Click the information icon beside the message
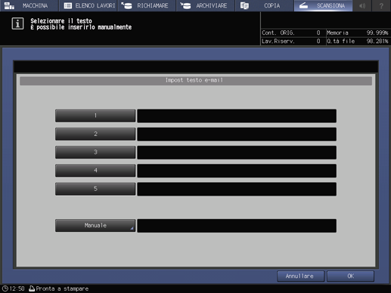Image resolution: width=391 pixels, height=293 pixels. (17, 23)
